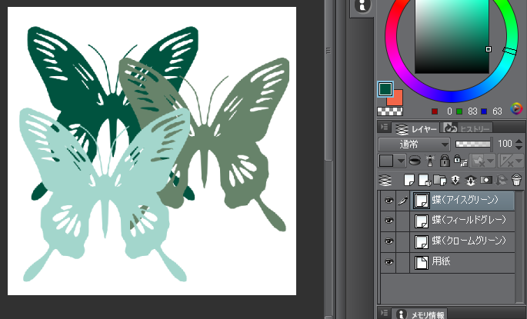The image size is (527, 319).
Task: Click 蝶(フィールドグレー) layer thumbnail
Action: 421,221
